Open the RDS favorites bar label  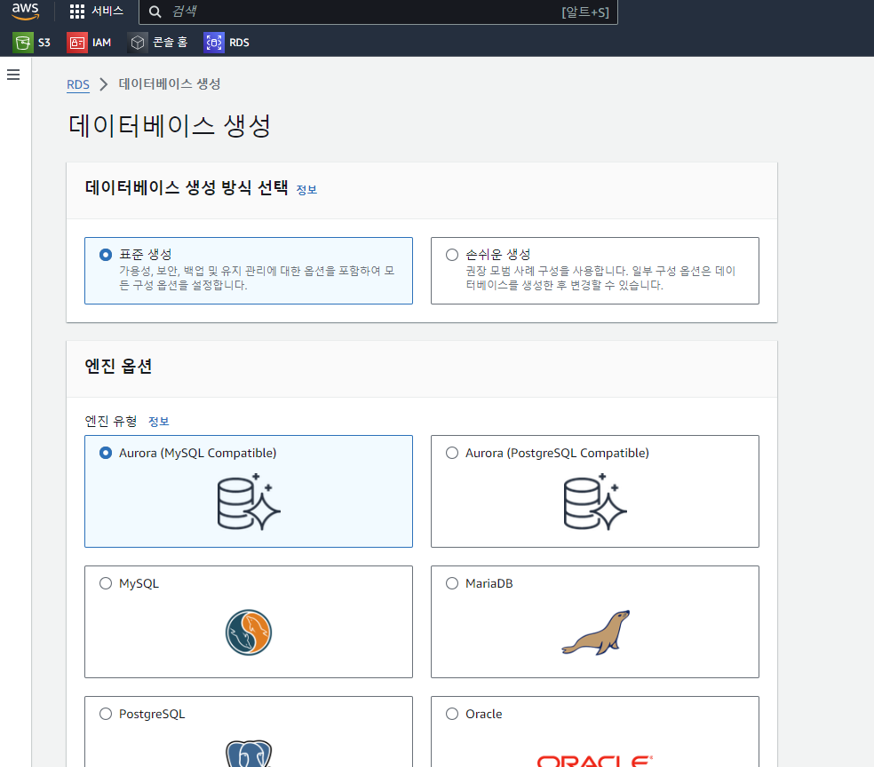click(239, 43)
